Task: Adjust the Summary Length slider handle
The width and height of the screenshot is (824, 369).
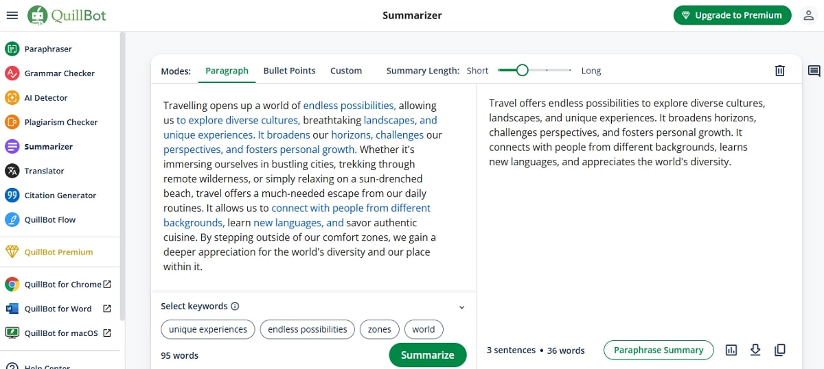Action: (x=523, y=70)
